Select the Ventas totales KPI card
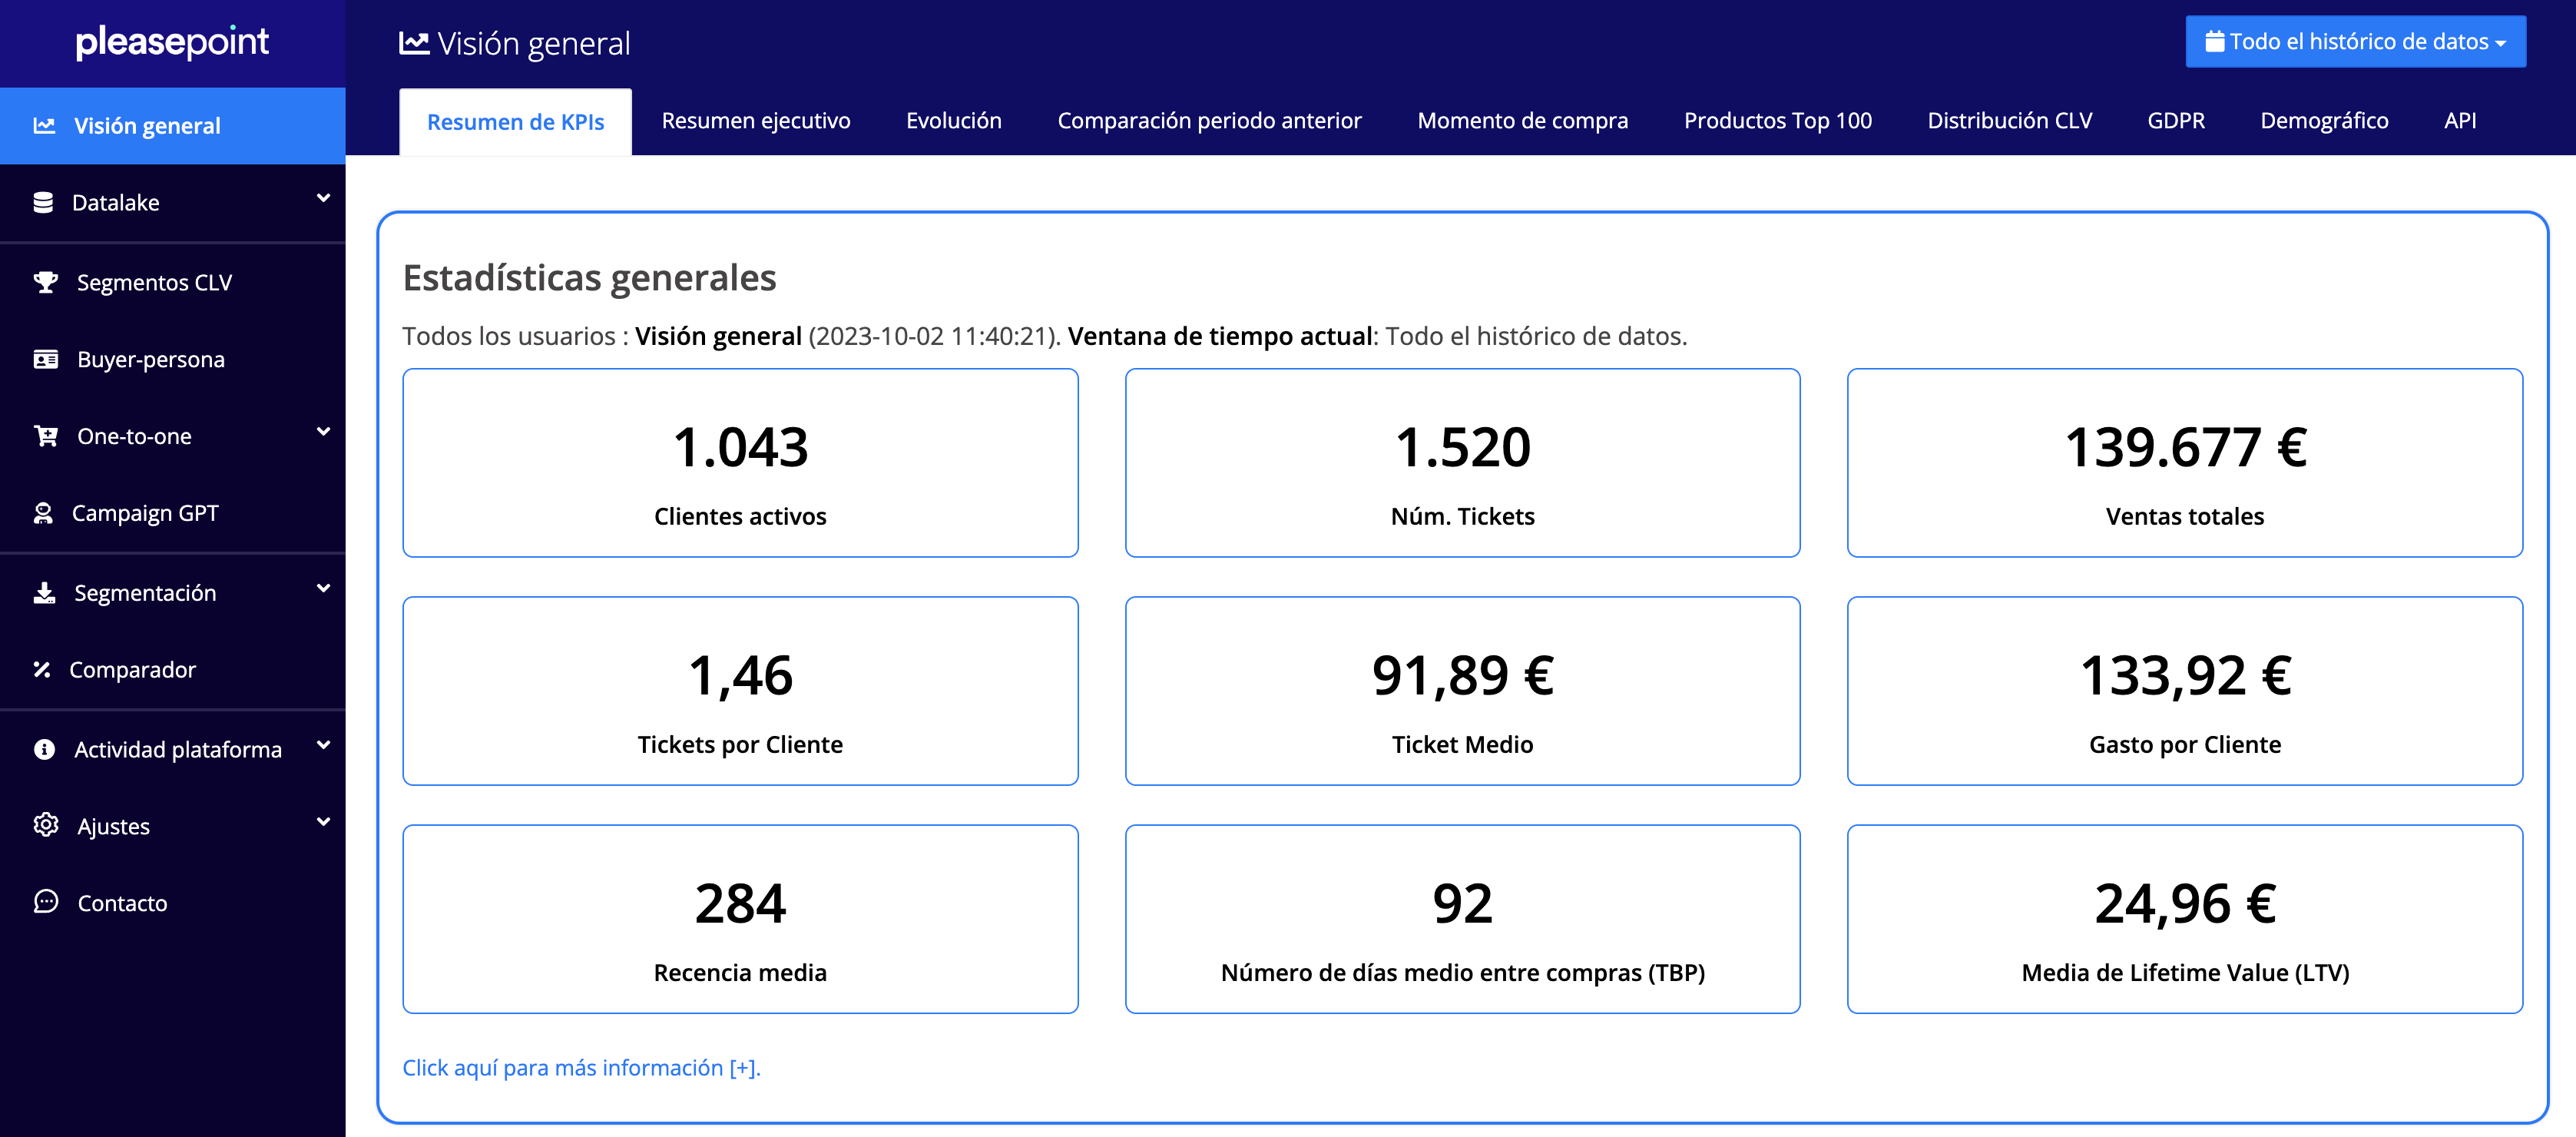 2184,463
